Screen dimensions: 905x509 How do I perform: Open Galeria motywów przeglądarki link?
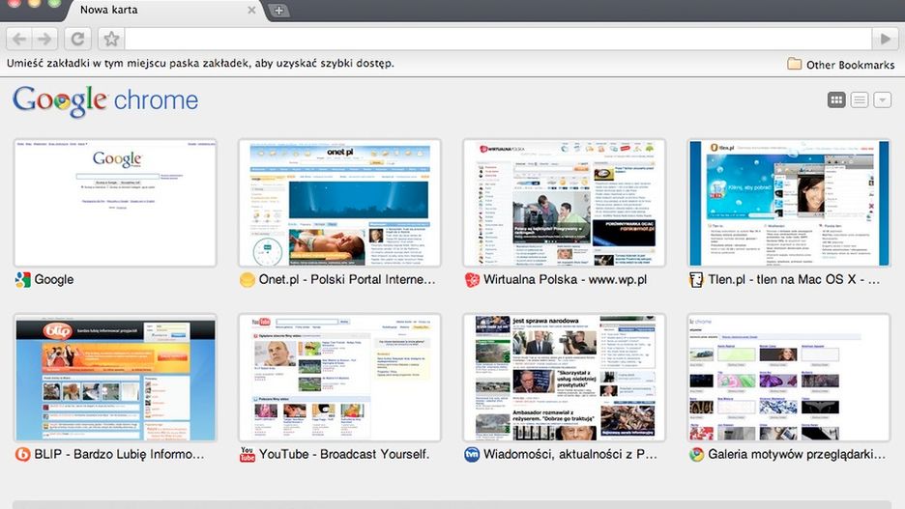coord(797,454)
